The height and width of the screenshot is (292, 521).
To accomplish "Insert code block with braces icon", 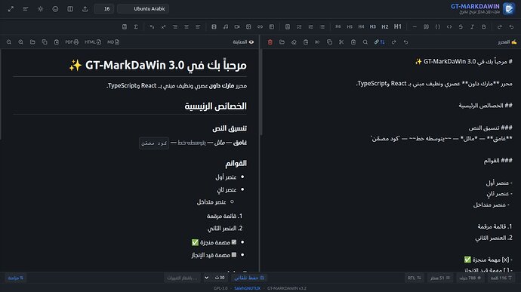I will coord(438,26).
